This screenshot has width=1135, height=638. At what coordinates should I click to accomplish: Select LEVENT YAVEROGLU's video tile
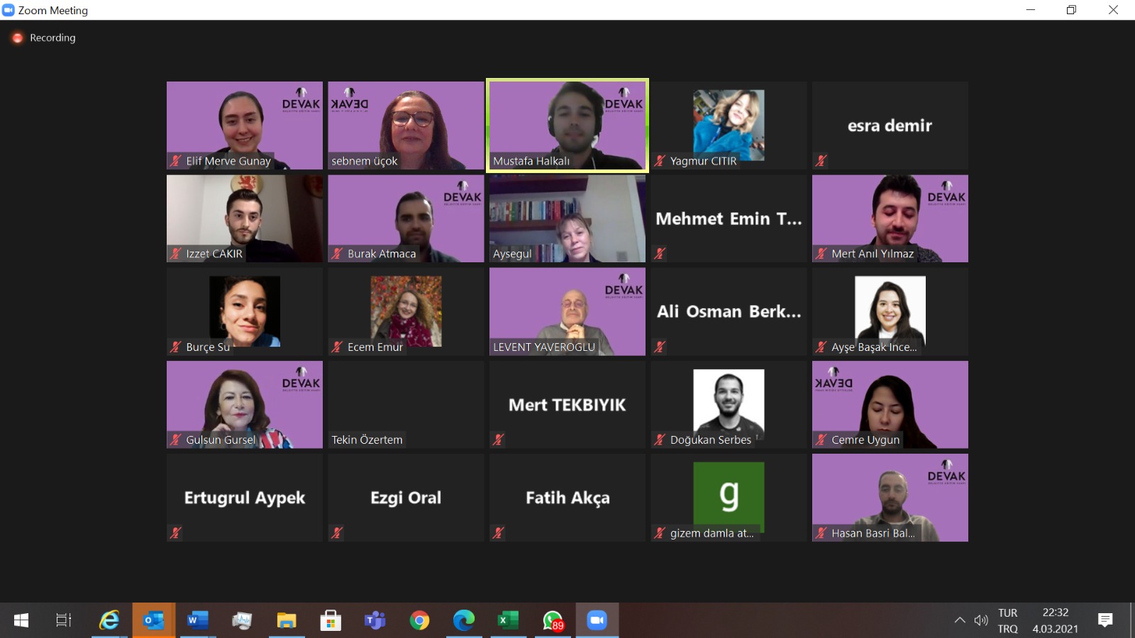[567, 310]
